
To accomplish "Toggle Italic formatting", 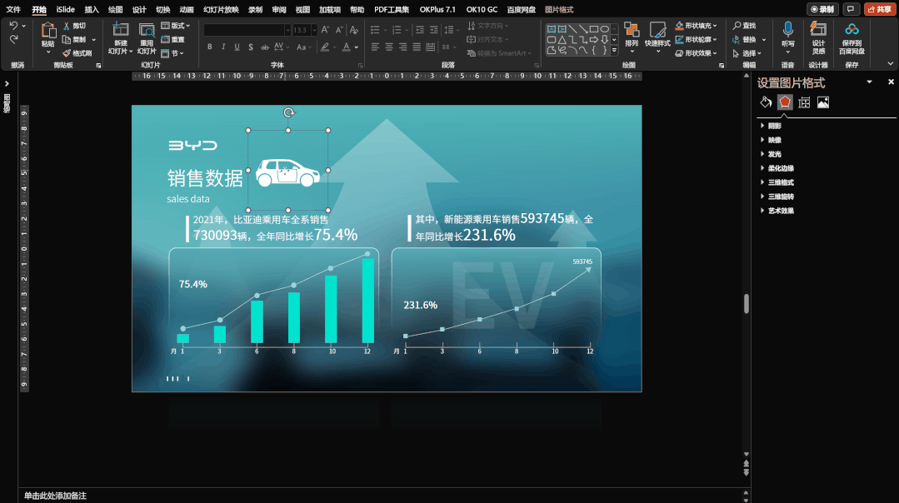I will tap(223, 47).
